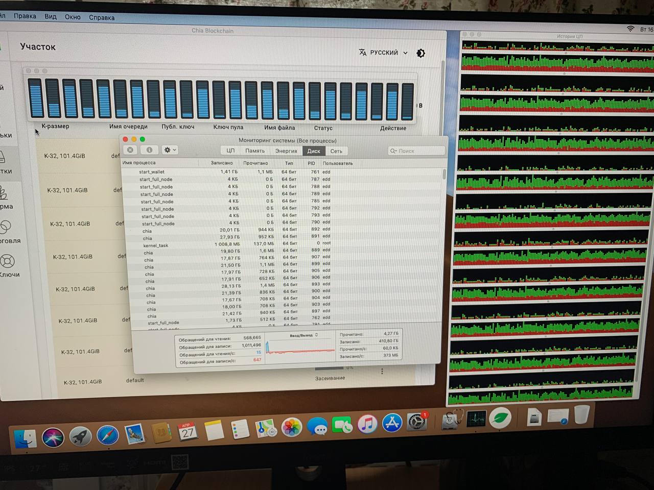Open the Trash in the Dock

[582, 414]
